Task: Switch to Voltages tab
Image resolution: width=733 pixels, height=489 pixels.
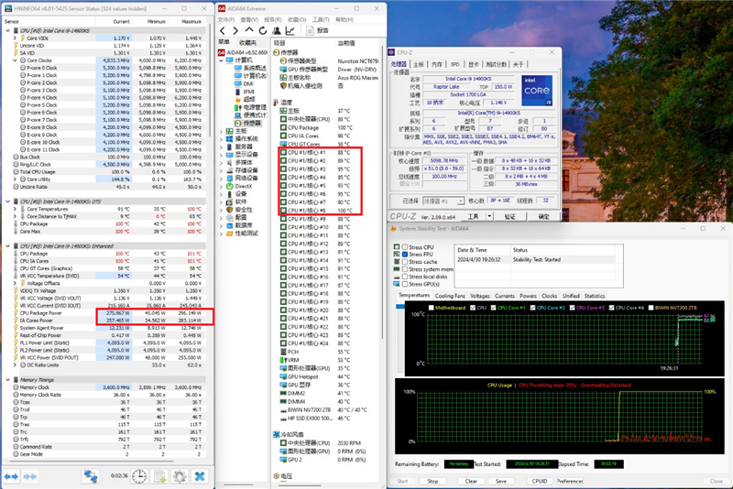Action: coord(479,296)
